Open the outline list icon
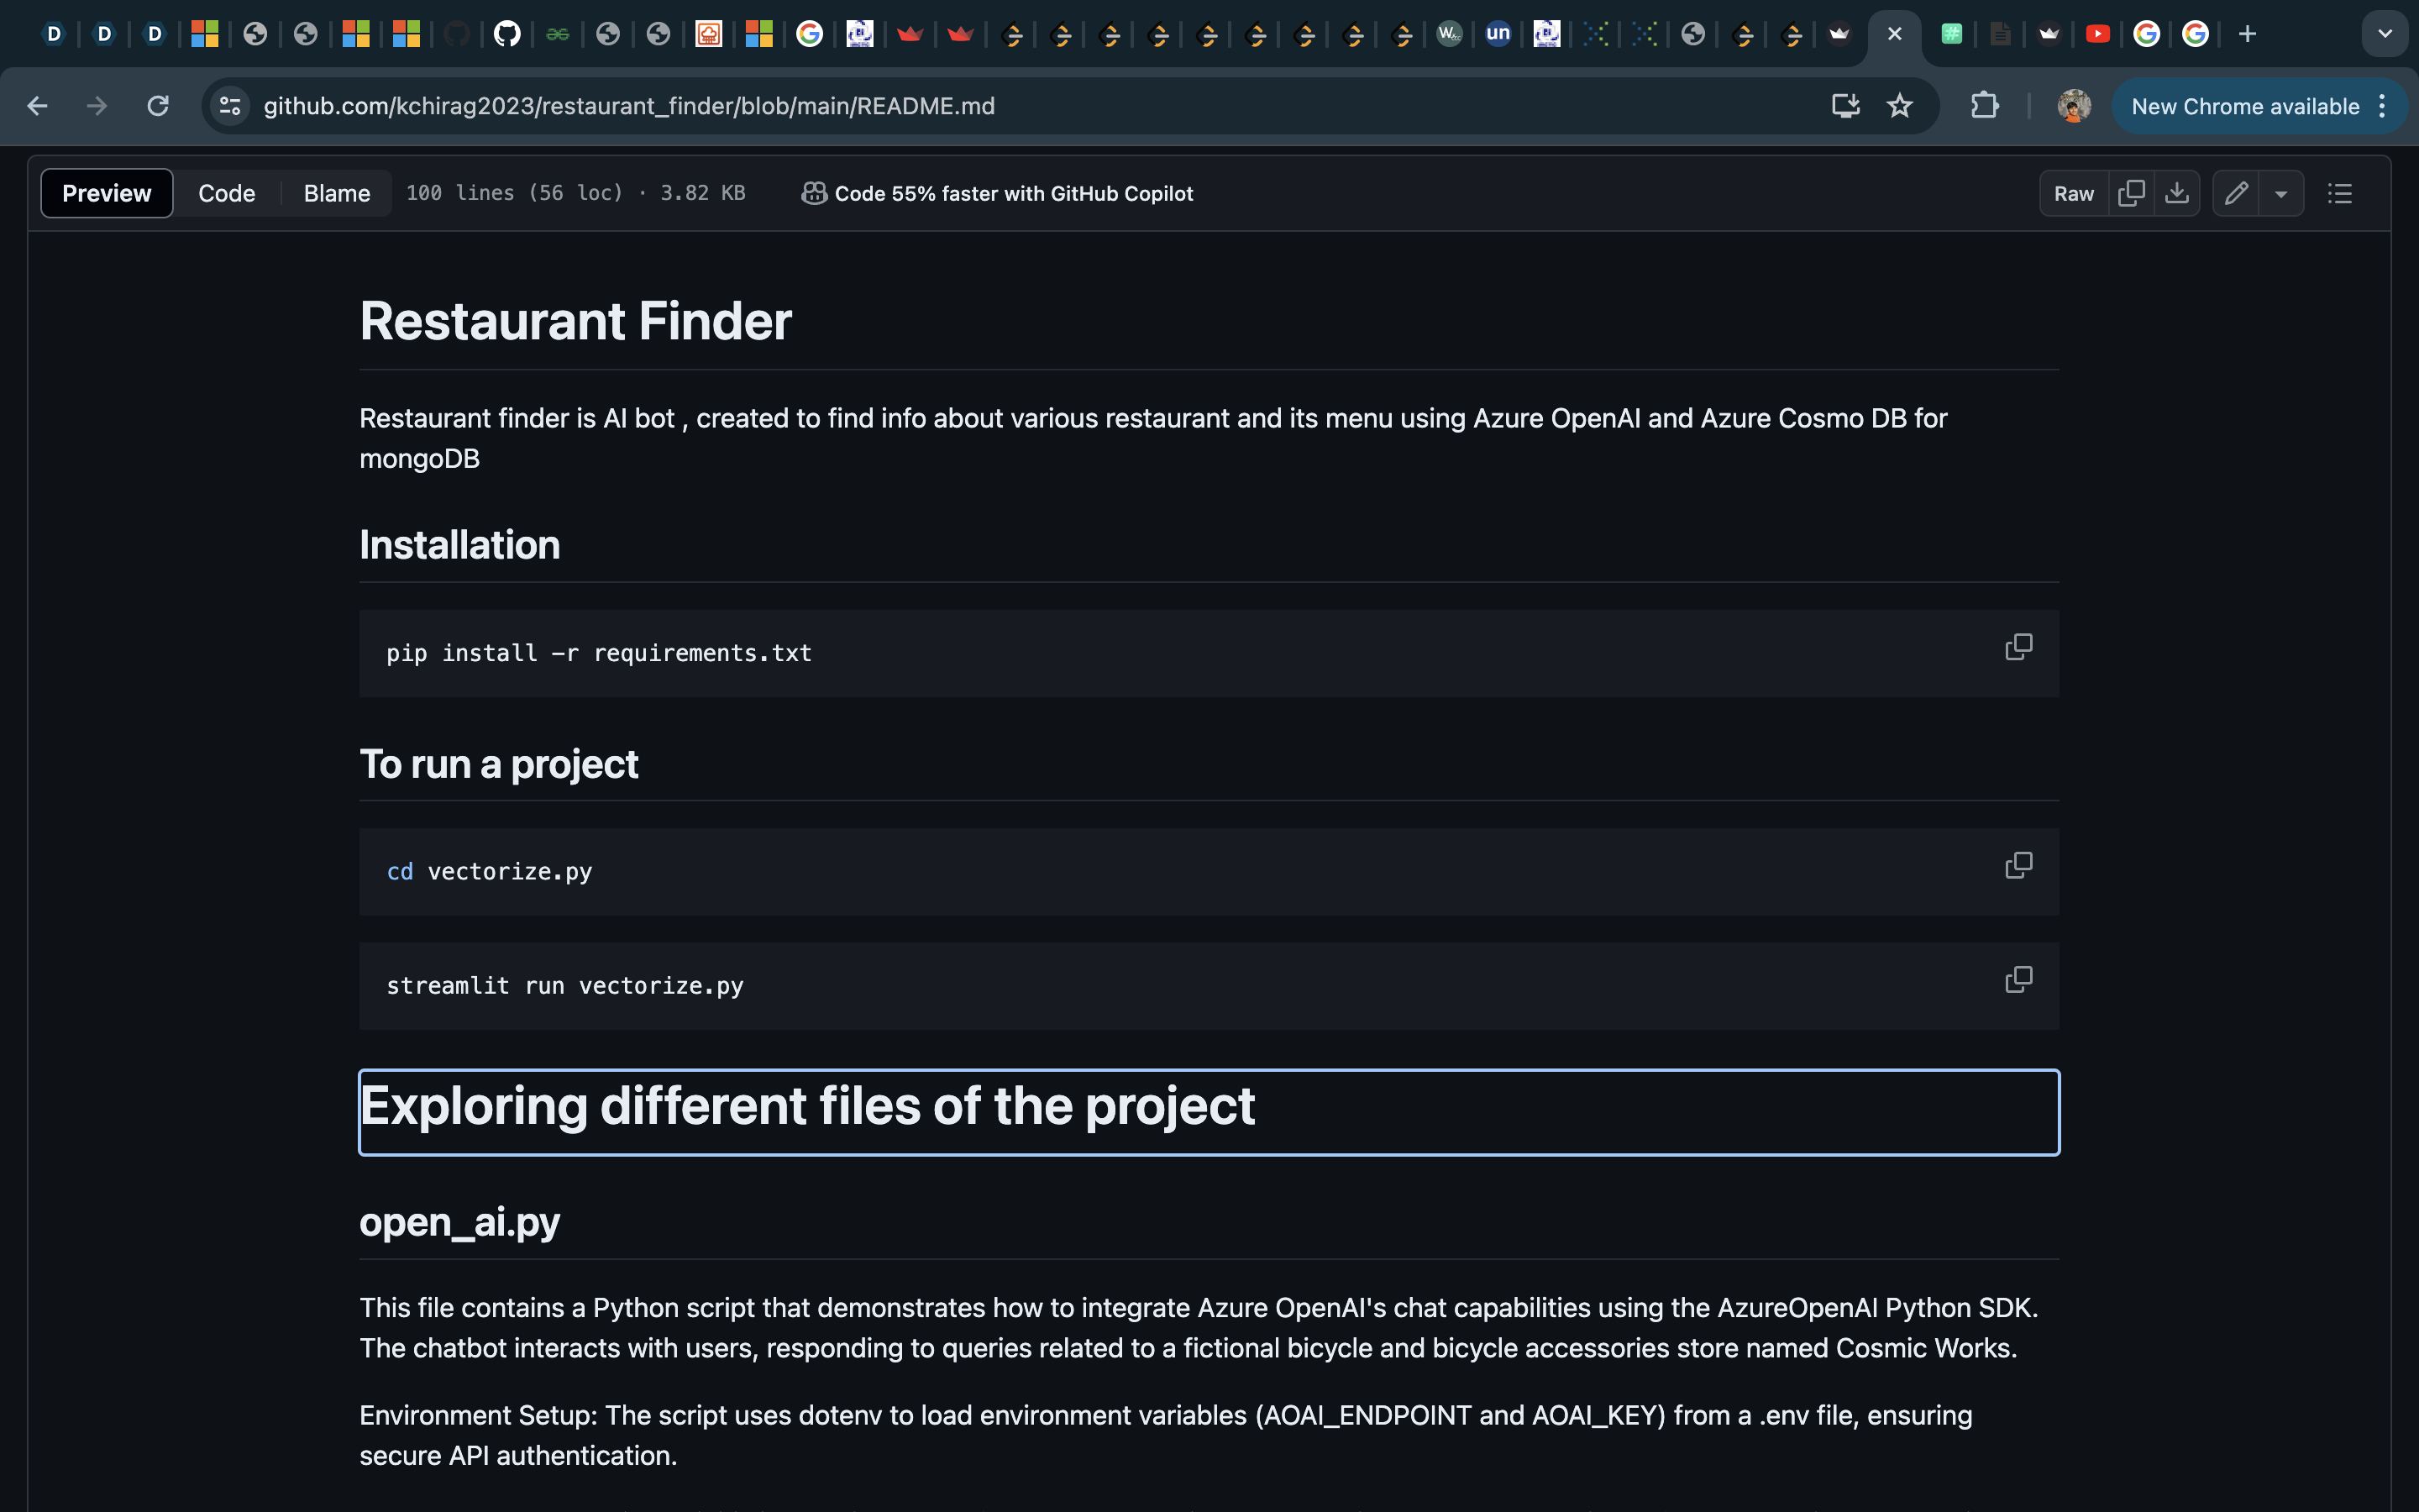 (x=2339, y=193)
